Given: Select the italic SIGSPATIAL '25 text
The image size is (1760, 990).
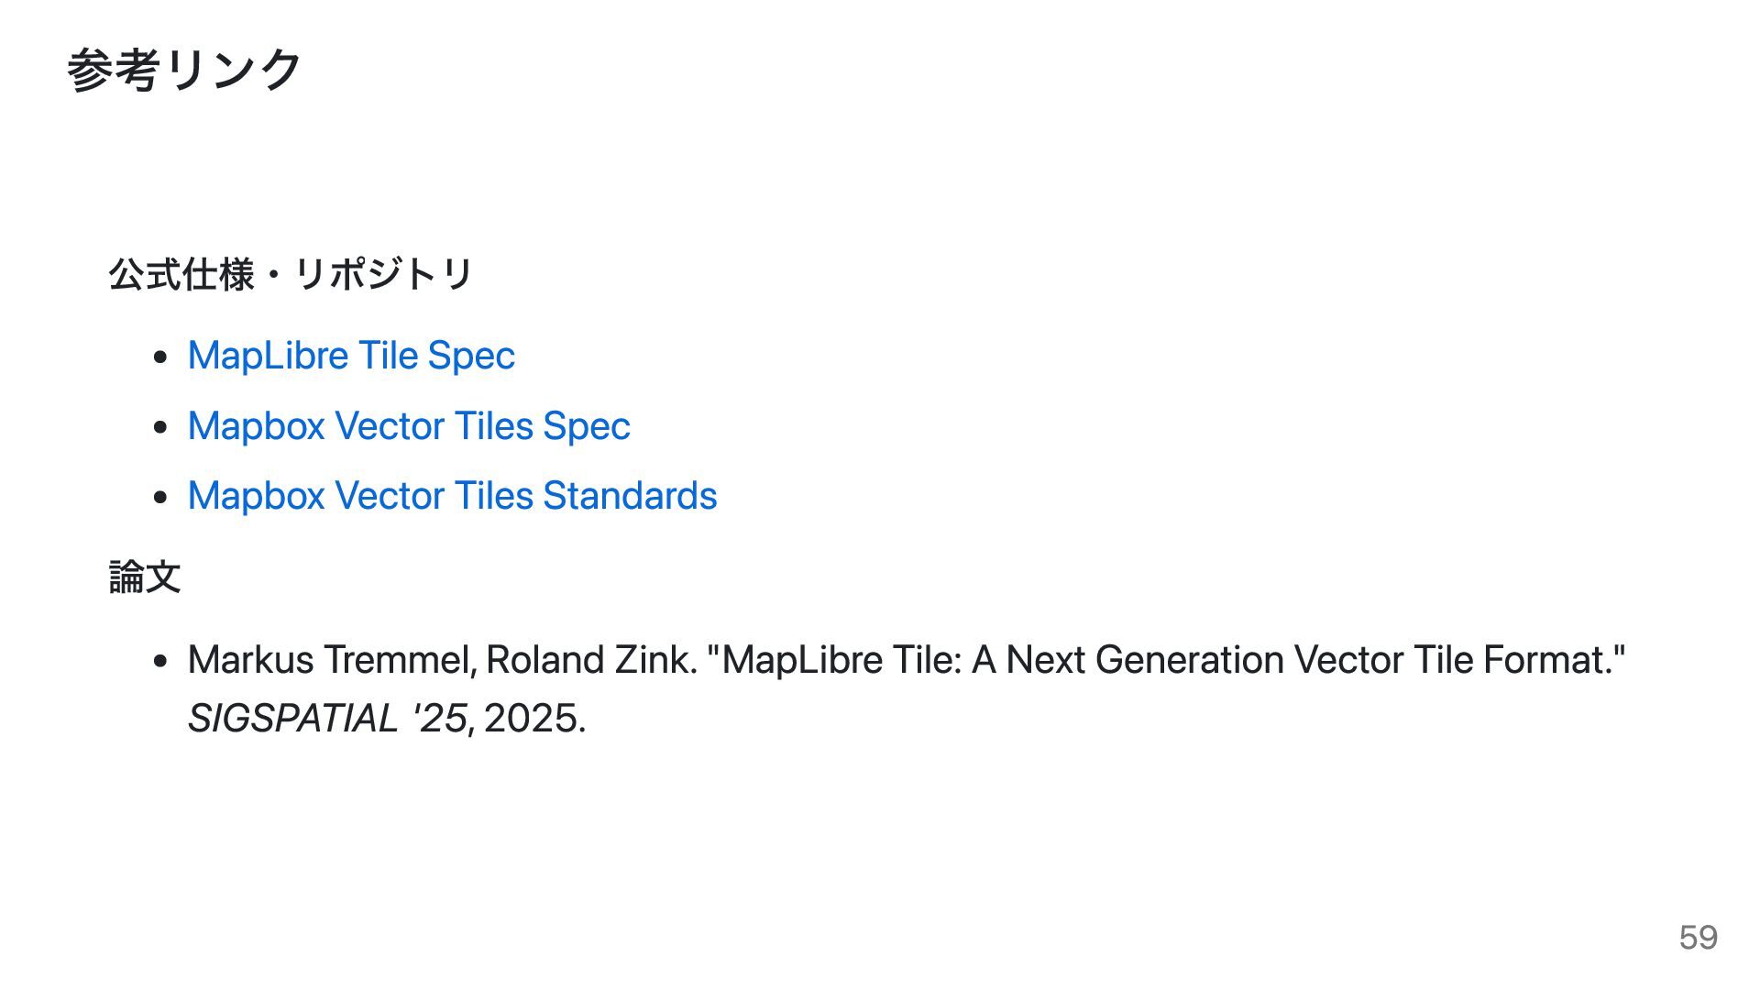Looking at the screenshot, I should point(328,718).
